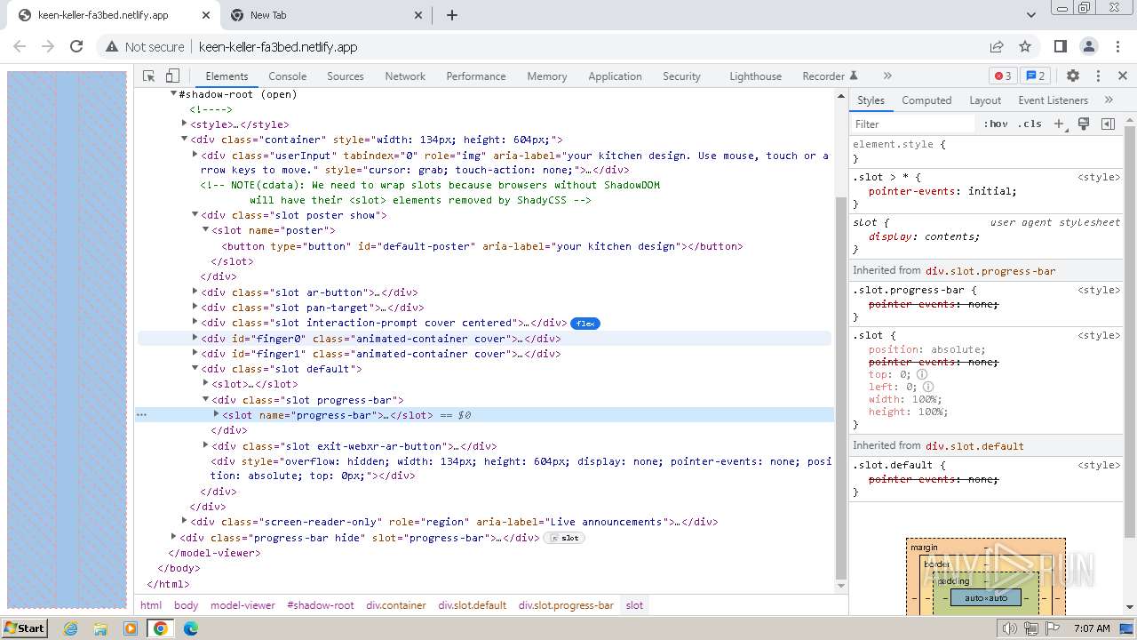Click the slot reveal badge on progress-bar div
Viewport: 1137px width, 640px height.
point(564,538)
